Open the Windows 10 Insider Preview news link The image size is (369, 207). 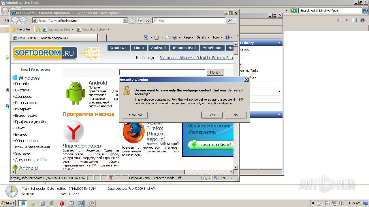[x=196, y=57]
